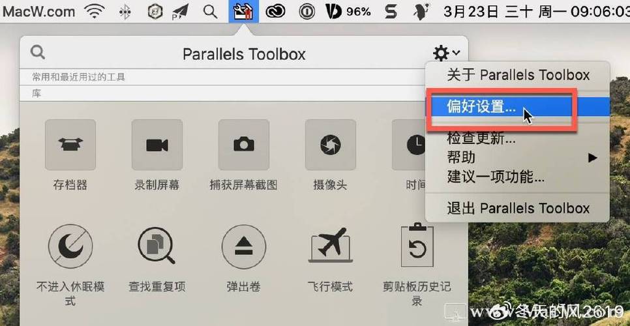The width and height of the screenshot is (630, 326).
Task: Click the S-shaped menu bar icon
Action: 391,12
